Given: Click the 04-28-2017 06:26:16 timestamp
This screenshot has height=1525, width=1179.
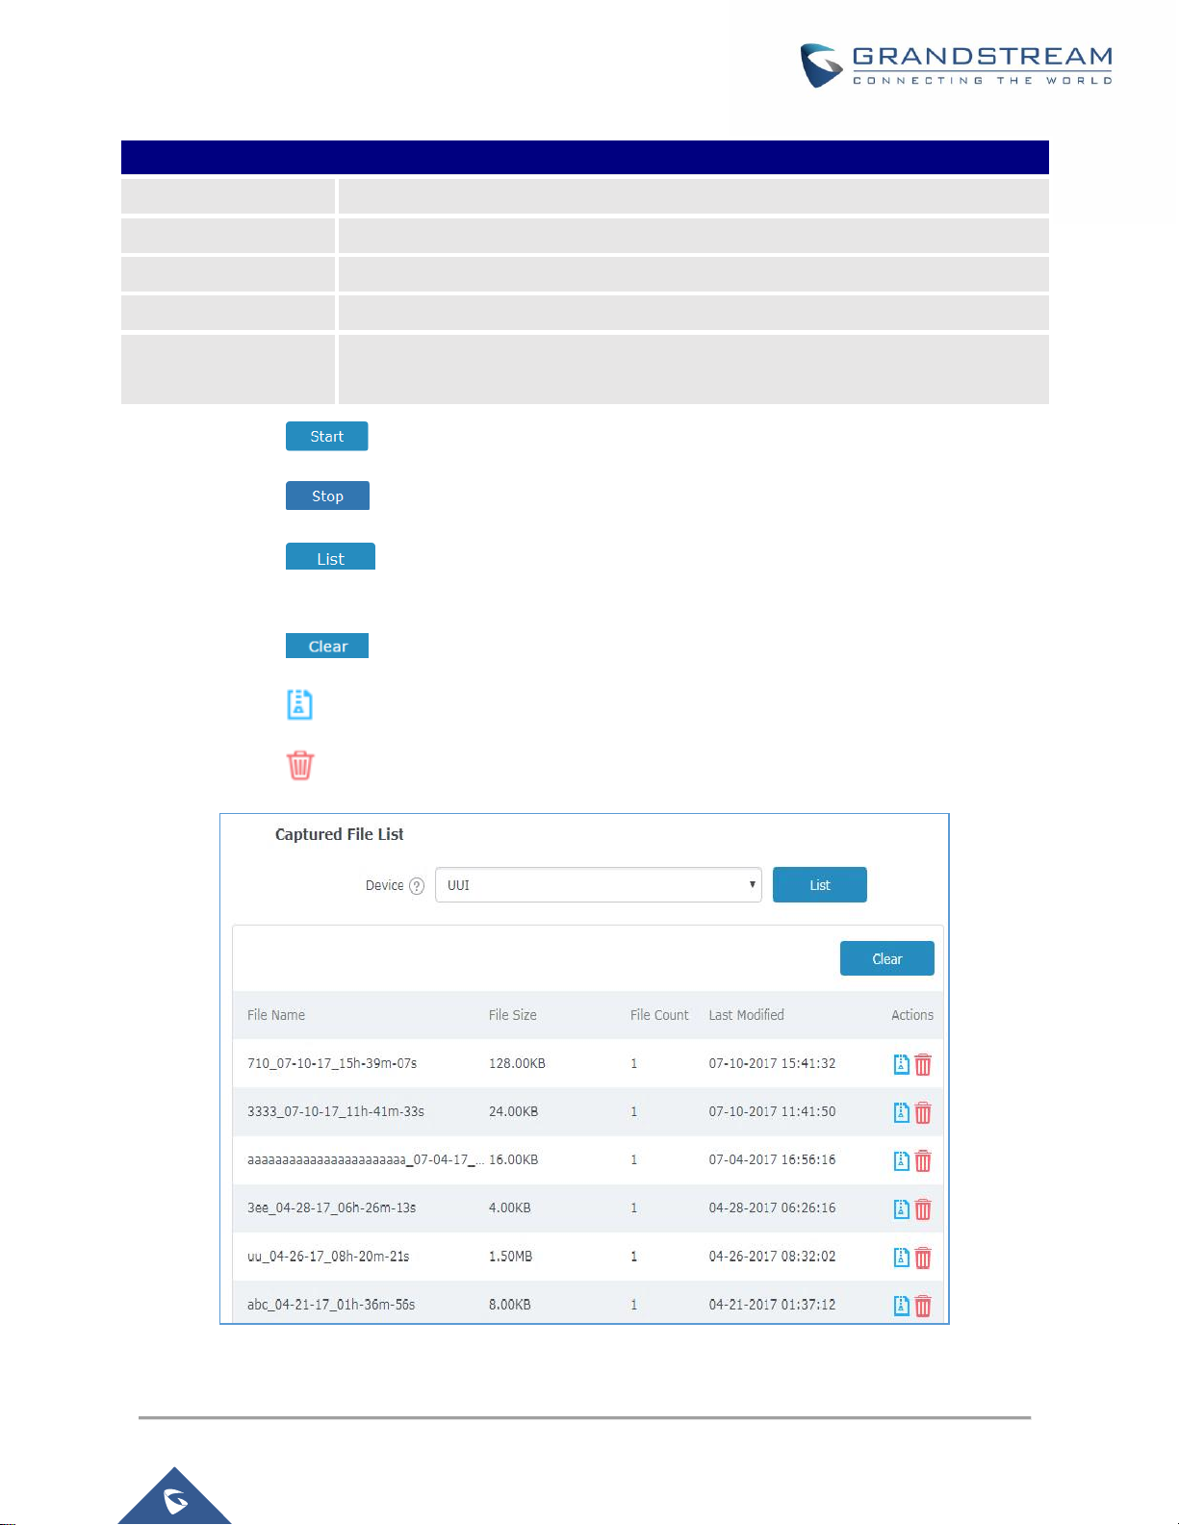Looking at the screenshot, I should [x=772, y=1207].
